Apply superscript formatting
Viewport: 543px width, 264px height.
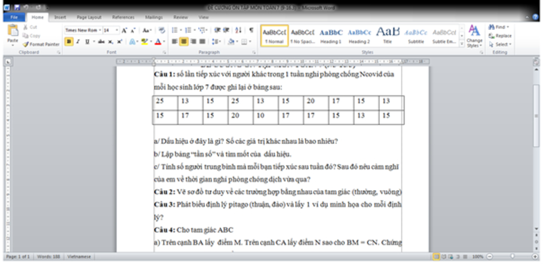click(x=119, y=41)
